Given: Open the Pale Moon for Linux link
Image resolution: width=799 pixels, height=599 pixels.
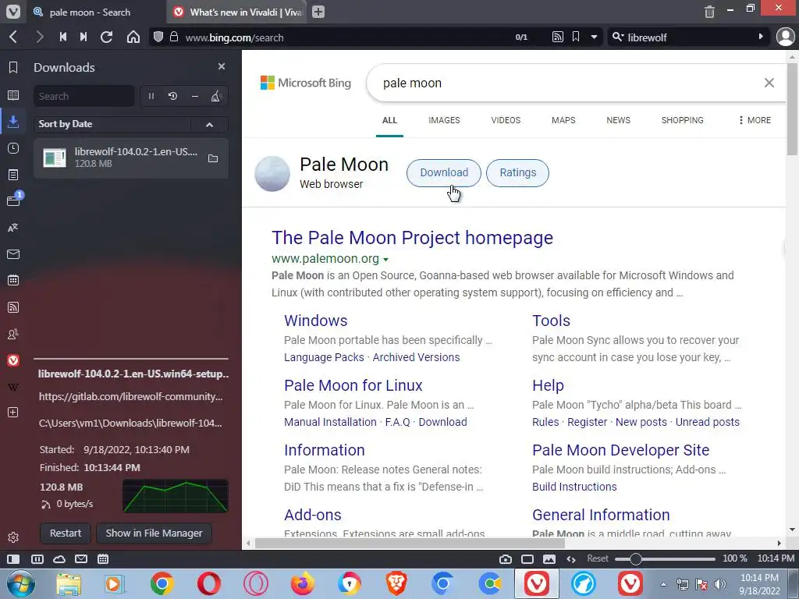Looking at the screenshot, I should coord(353,385).
